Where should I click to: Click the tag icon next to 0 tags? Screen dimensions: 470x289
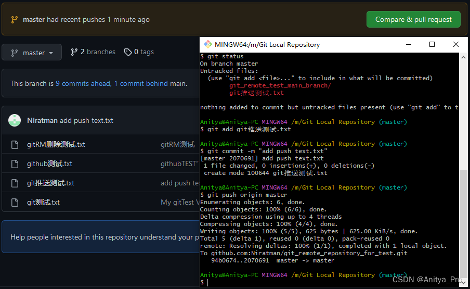click(x=128, y=52)
